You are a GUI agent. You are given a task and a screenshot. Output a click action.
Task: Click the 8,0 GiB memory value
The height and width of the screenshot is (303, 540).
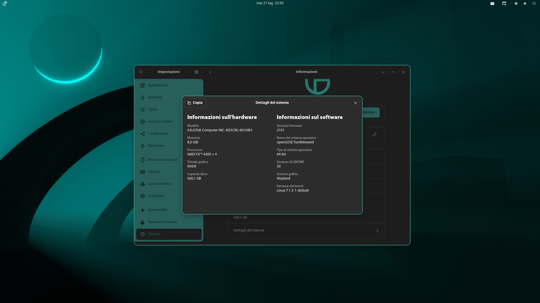pos(193,142)
